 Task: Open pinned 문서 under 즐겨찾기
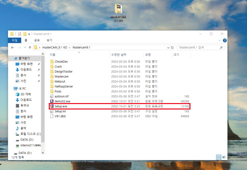point(23,75)
